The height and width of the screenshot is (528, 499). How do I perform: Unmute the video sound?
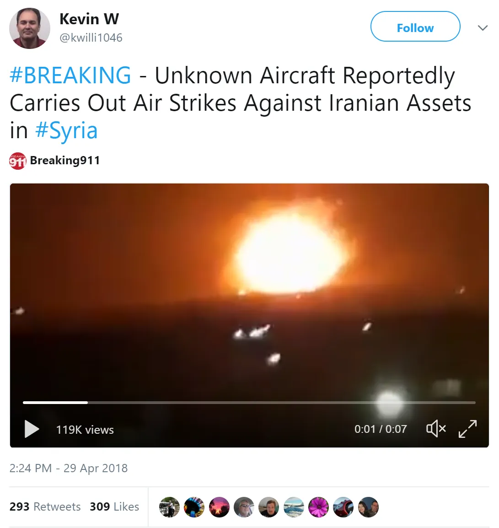436,429
